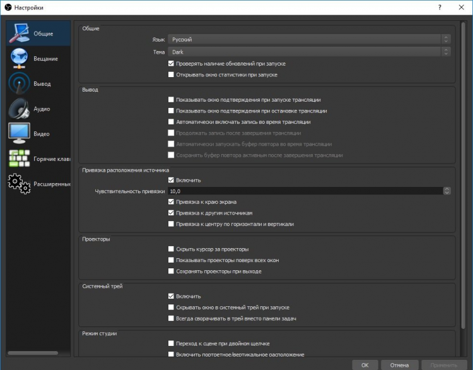Viewport: 473px width, 370px height.
Task: Go to the Вывод settings section
Action: (x=38, y=83)
